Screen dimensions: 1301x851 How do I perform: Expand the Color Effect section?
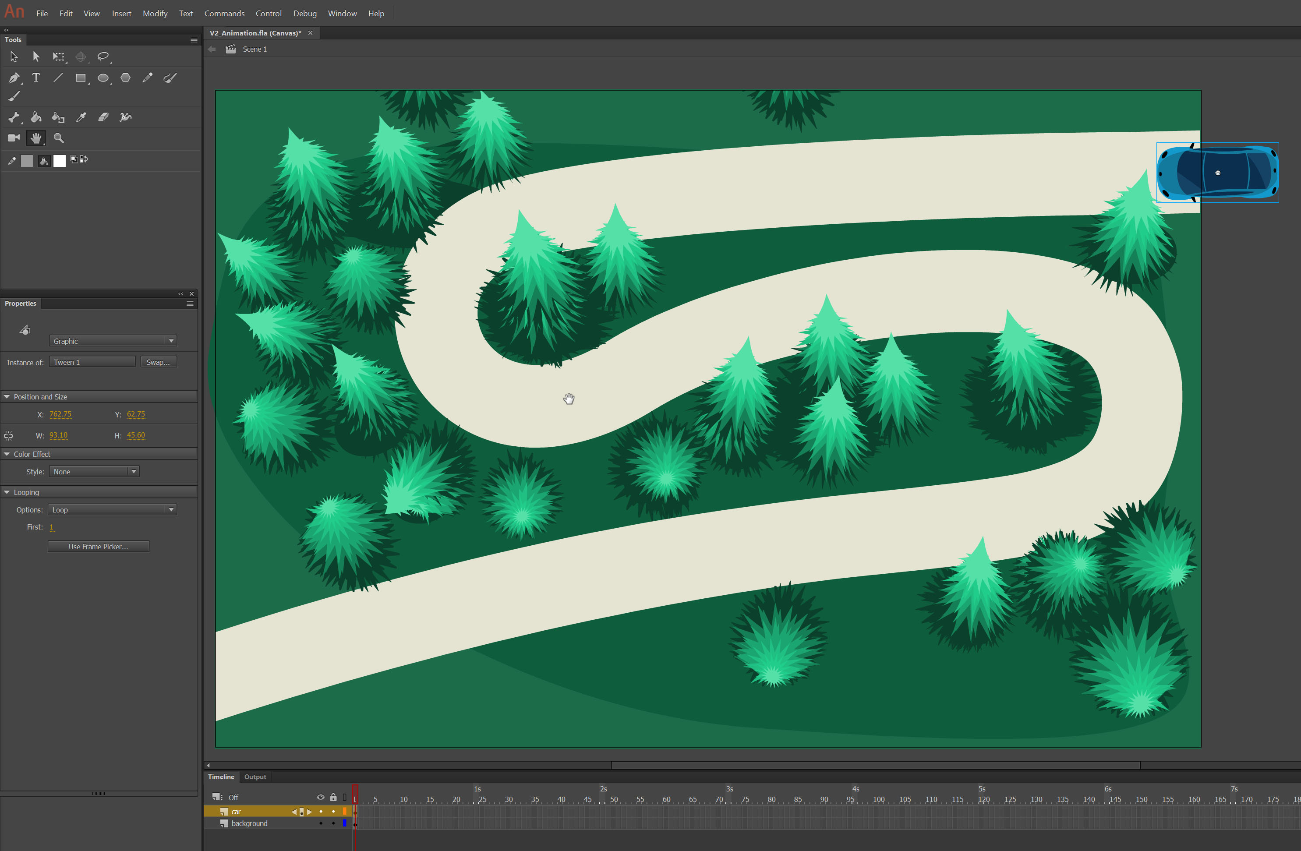7,454
